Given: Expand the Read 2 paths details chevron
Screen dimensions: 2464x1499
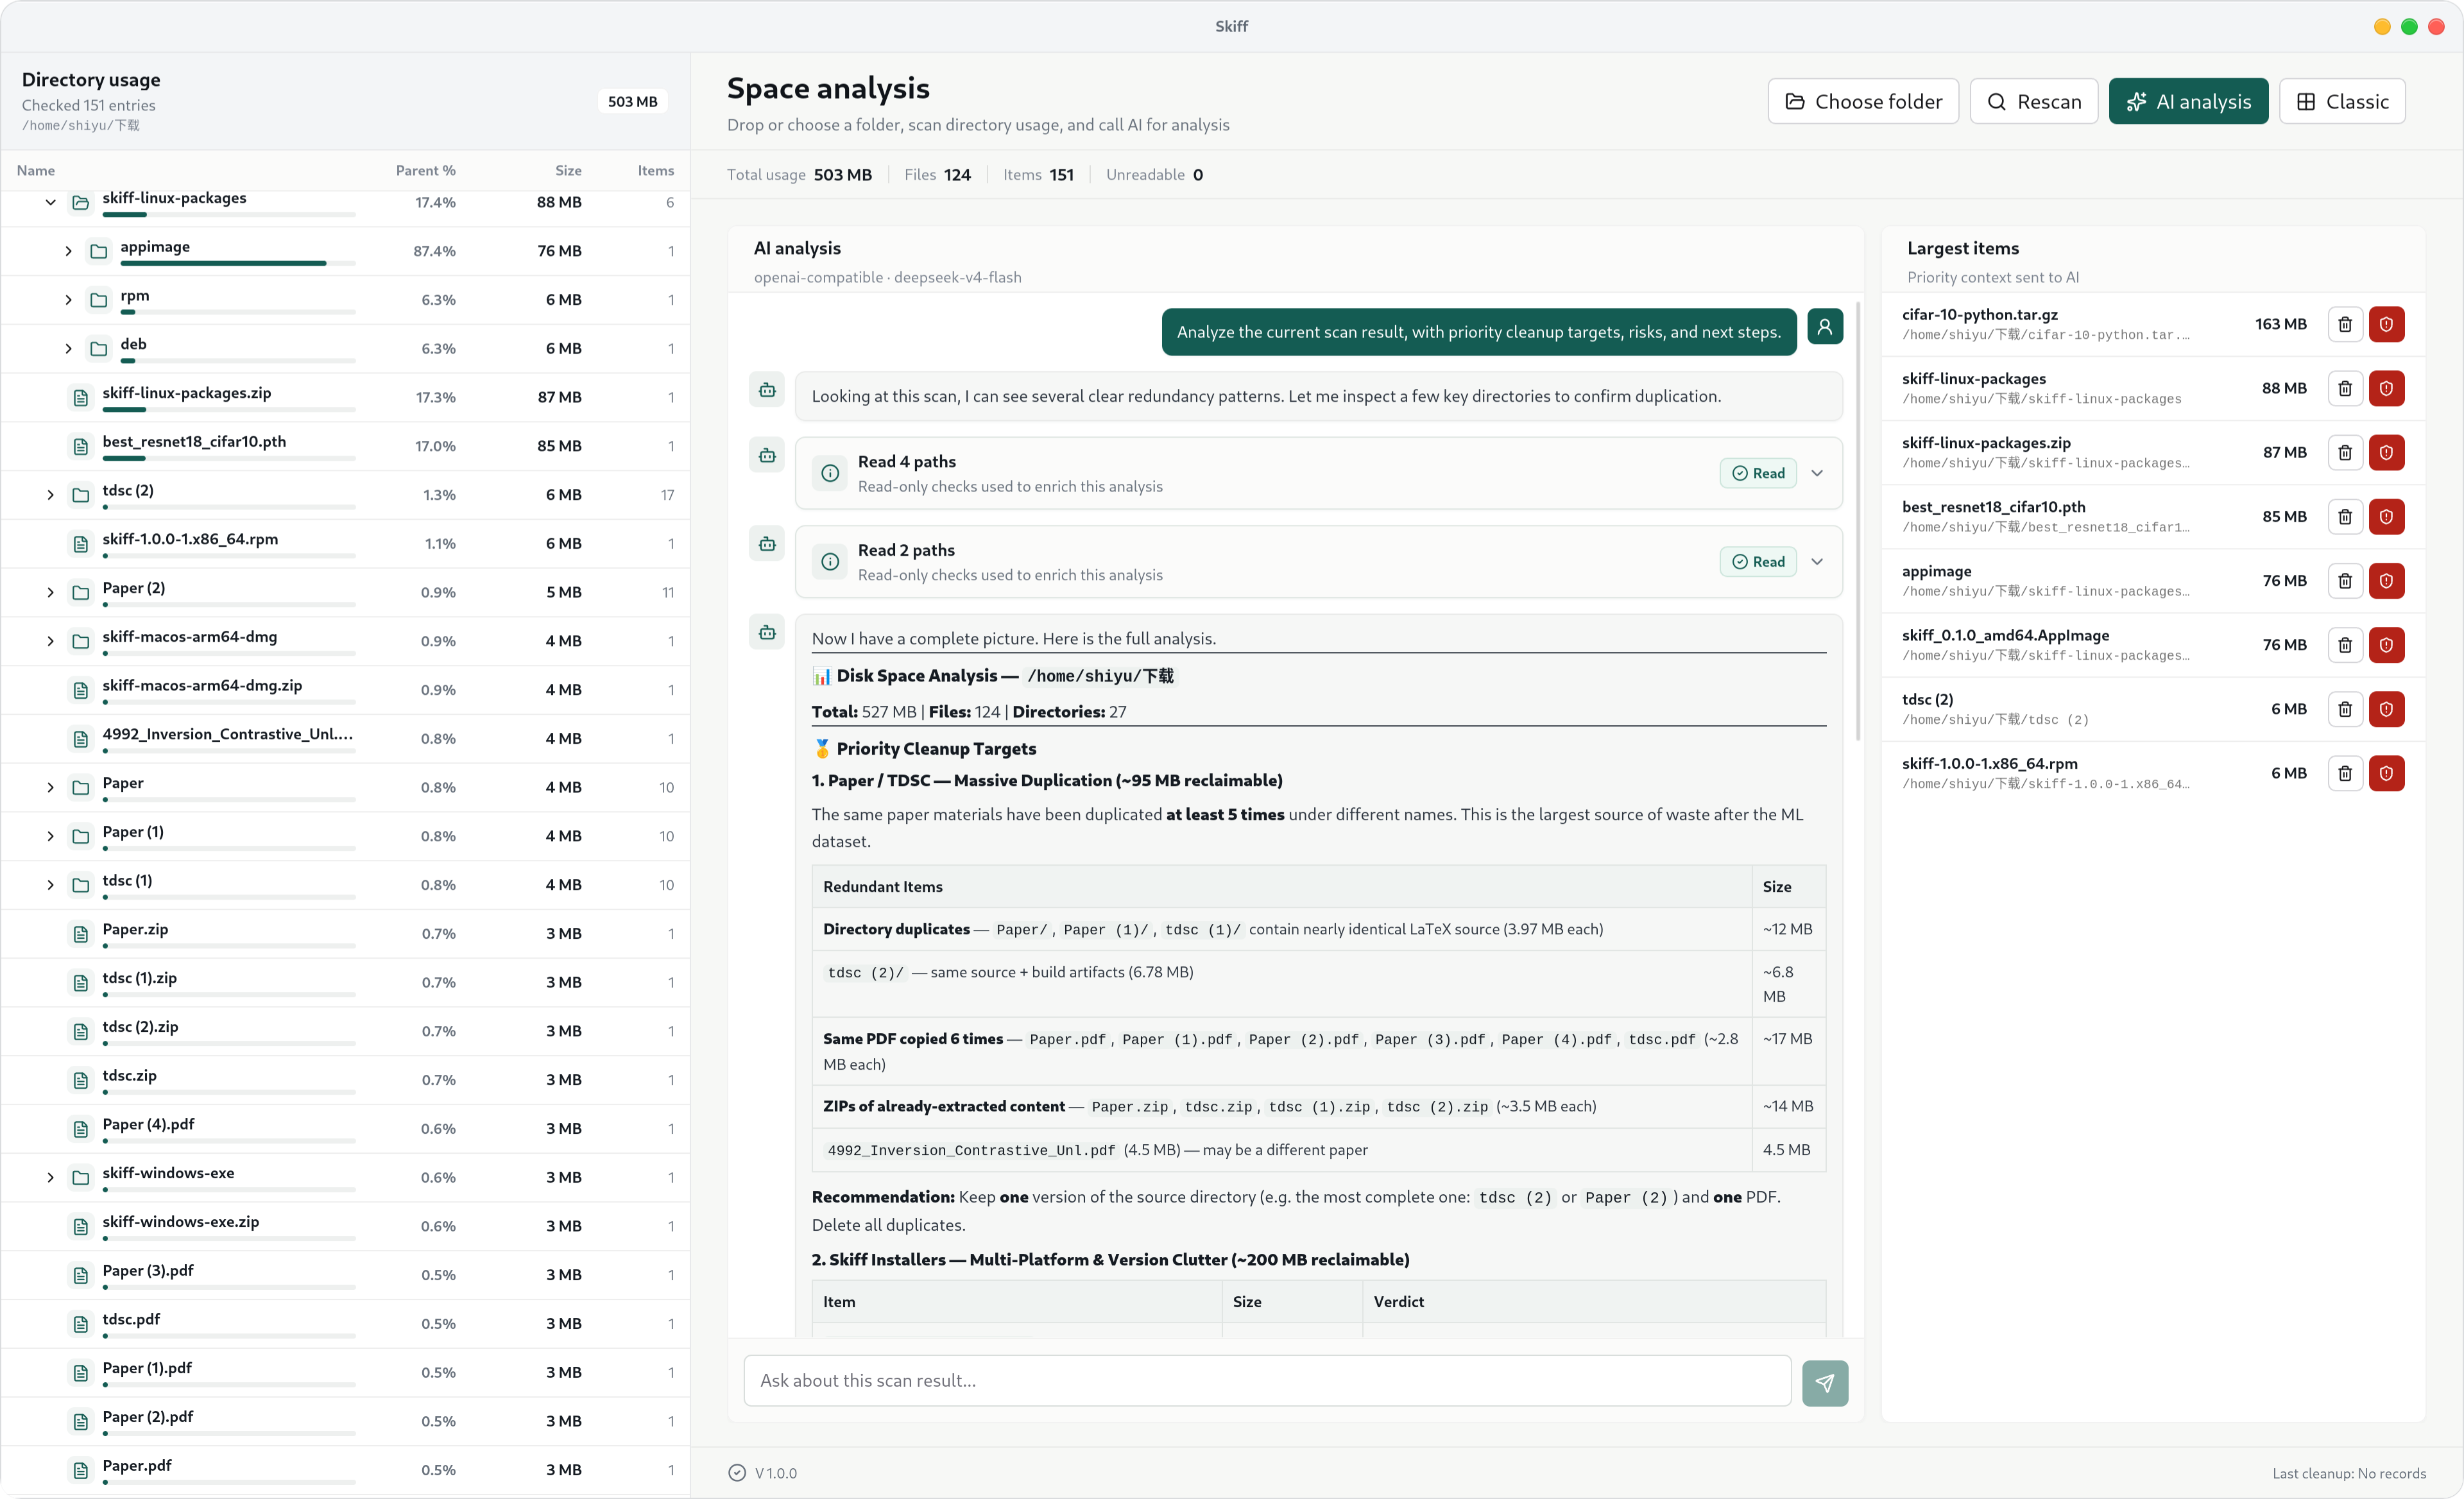Looking at the screenshot, I should point(1817,562).
